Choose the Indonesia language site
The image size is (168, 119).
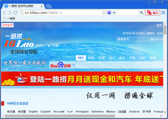[97, 111]
